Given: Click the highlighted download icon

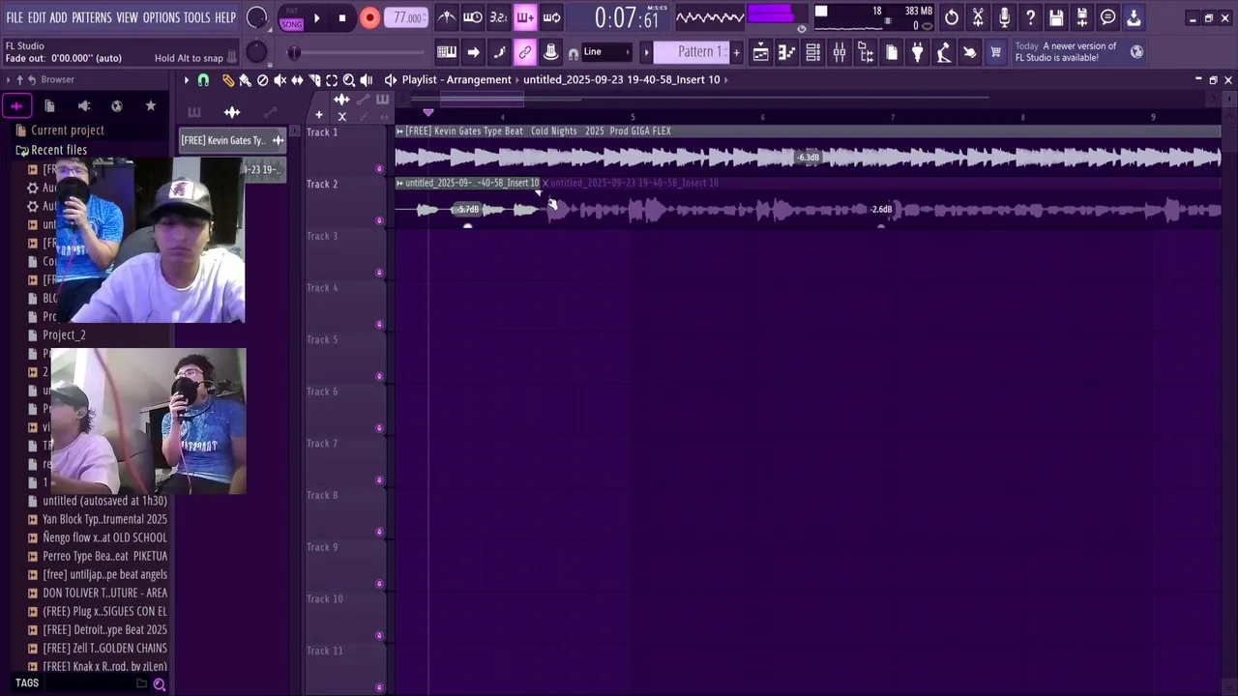Looking at the screenshot, I should (x=1135, y=17).
